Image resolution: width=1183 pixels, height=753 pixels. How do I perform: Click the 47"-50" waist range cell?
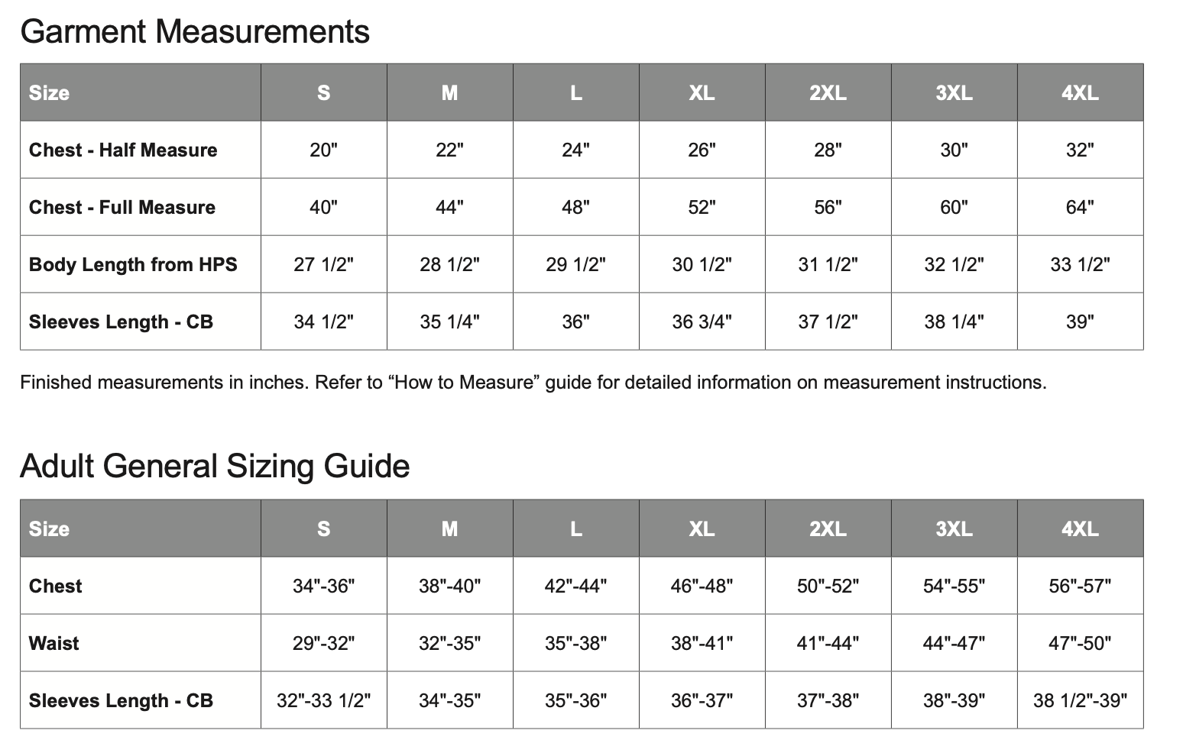coord(1080,644)
